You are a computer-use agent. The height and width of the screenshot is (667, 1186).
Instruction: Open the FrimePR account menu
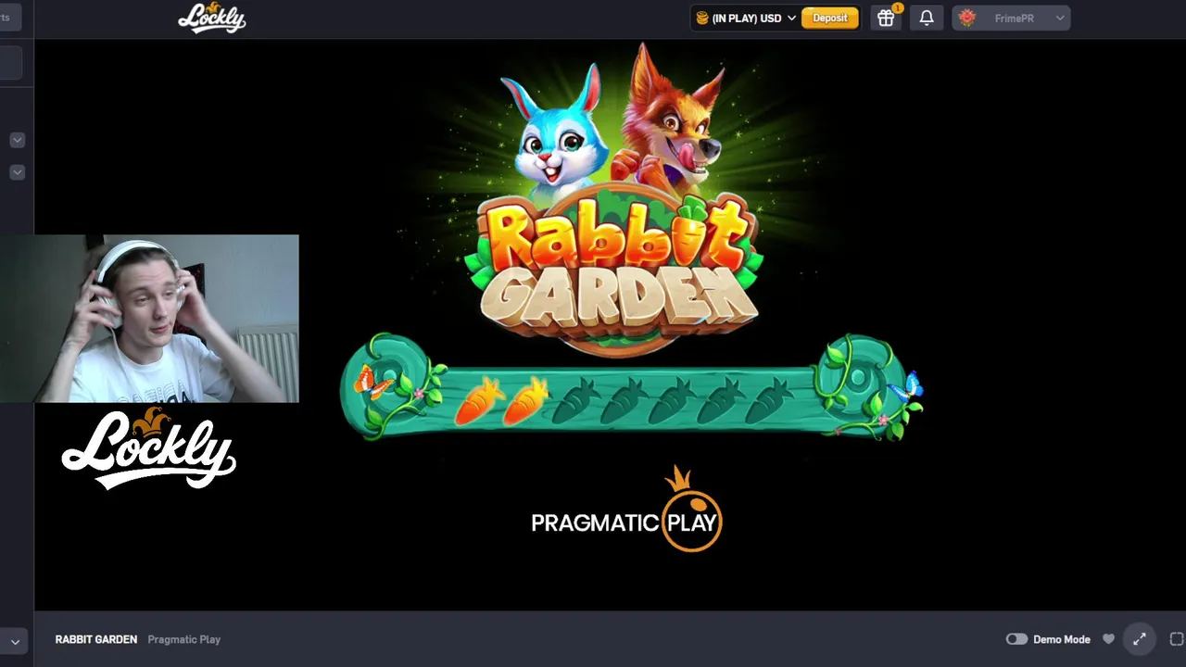1011,19
